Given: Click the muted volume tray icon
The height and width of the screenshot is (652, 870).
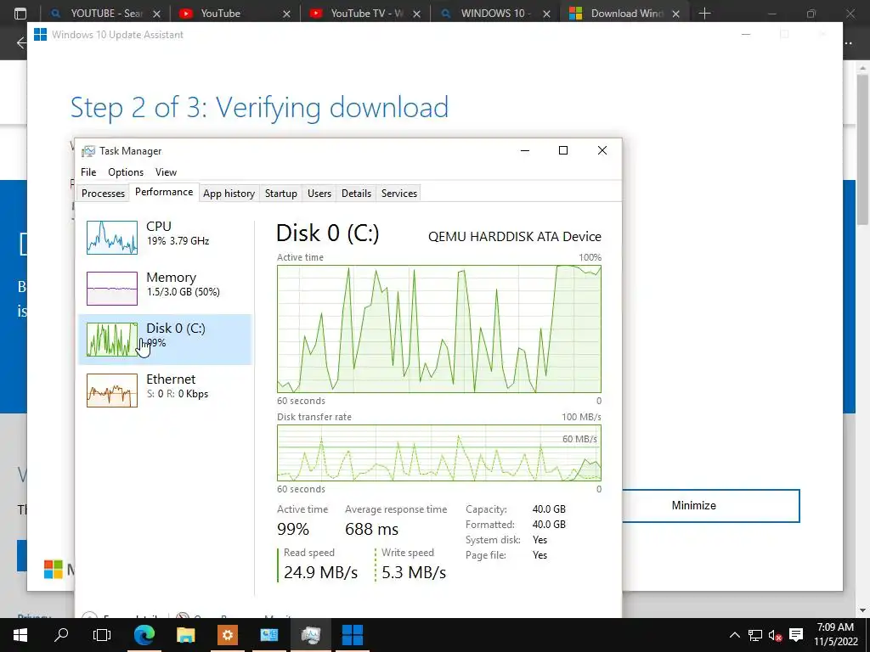Looking at the screenshot, I should tap(776, 635).
